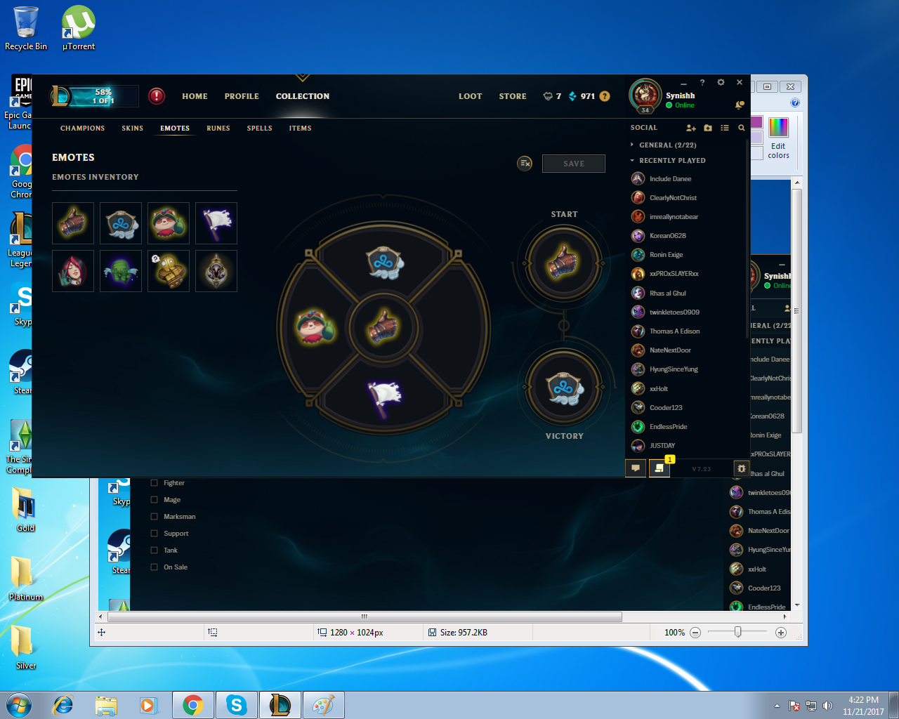Click the League client help question mark
Screen dimensions: 899x719
pos(702,82)
